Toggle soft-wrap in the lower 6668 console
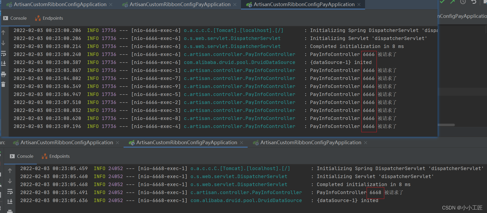 pos(10,191)
